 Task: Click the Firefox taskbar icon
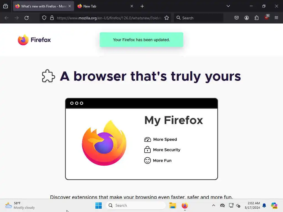coord(185,205)
